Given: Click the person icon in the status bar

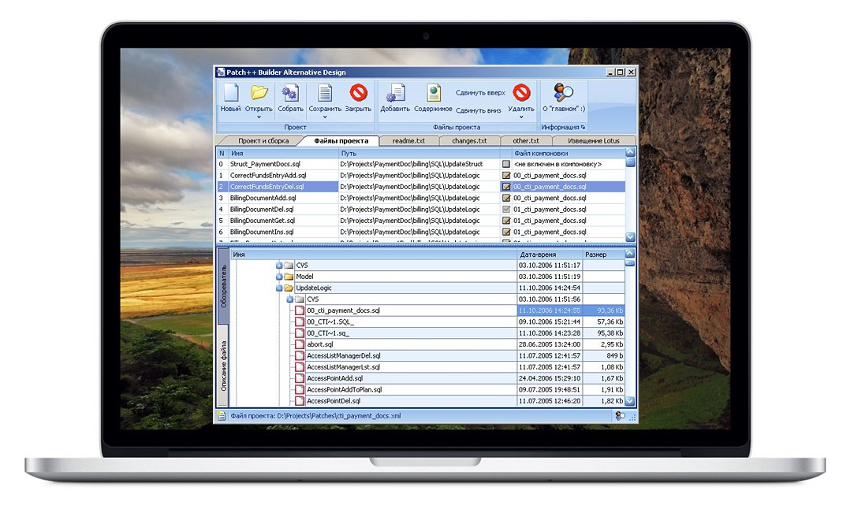Looking at the screenshot, I should (x=621, y=416).
